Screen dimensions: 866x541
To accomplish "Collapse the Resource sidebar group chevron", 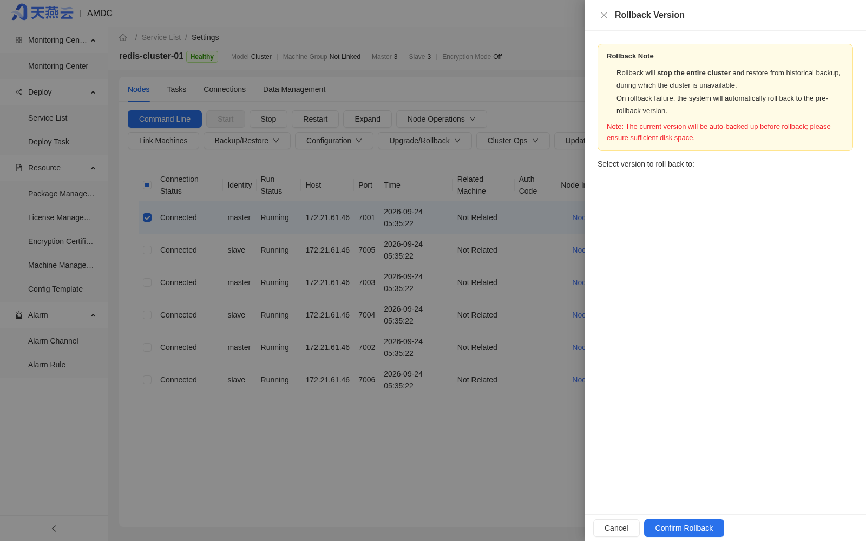I will pyautogui.click(x=93, y=168).
